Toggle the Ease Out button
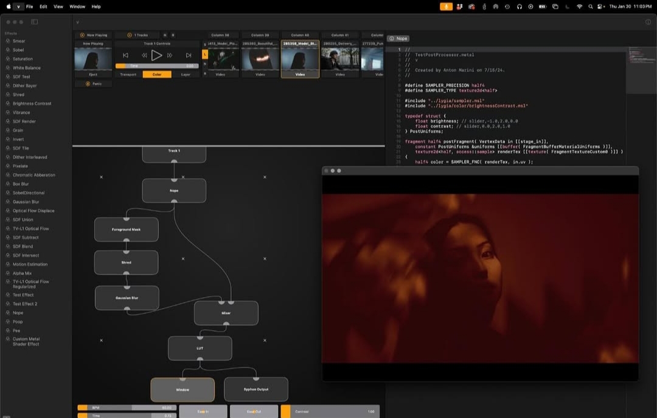657x418 pixels. pyautogui.click(x=254, y=411)
